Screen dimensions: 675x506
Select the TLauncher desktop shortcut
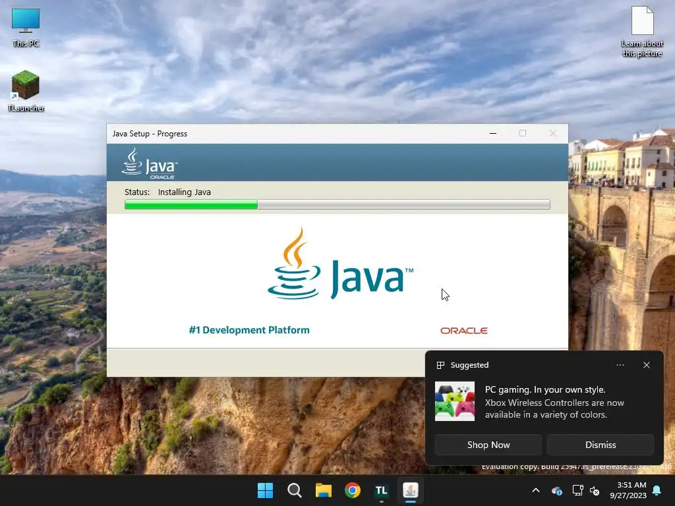pos(26,91)
